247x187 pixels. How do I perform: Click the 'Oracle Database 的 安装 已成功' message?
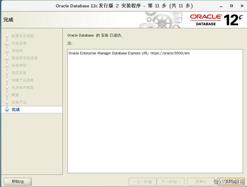[95, 35]
